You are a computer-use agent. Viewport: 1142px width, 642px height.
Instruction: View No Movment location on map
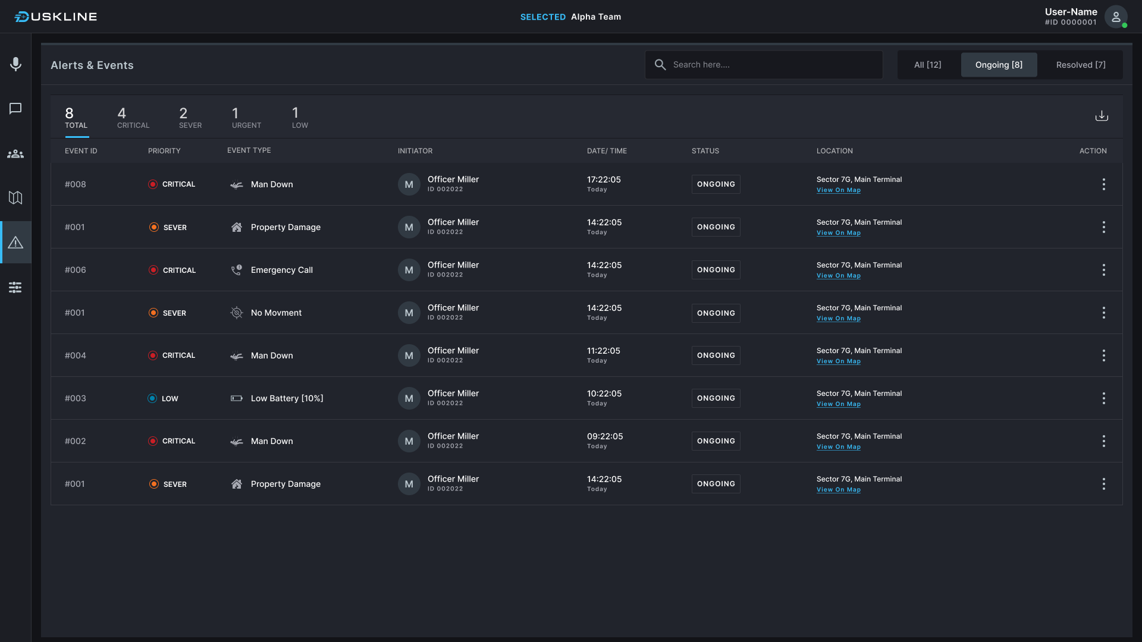pos(839,319)
